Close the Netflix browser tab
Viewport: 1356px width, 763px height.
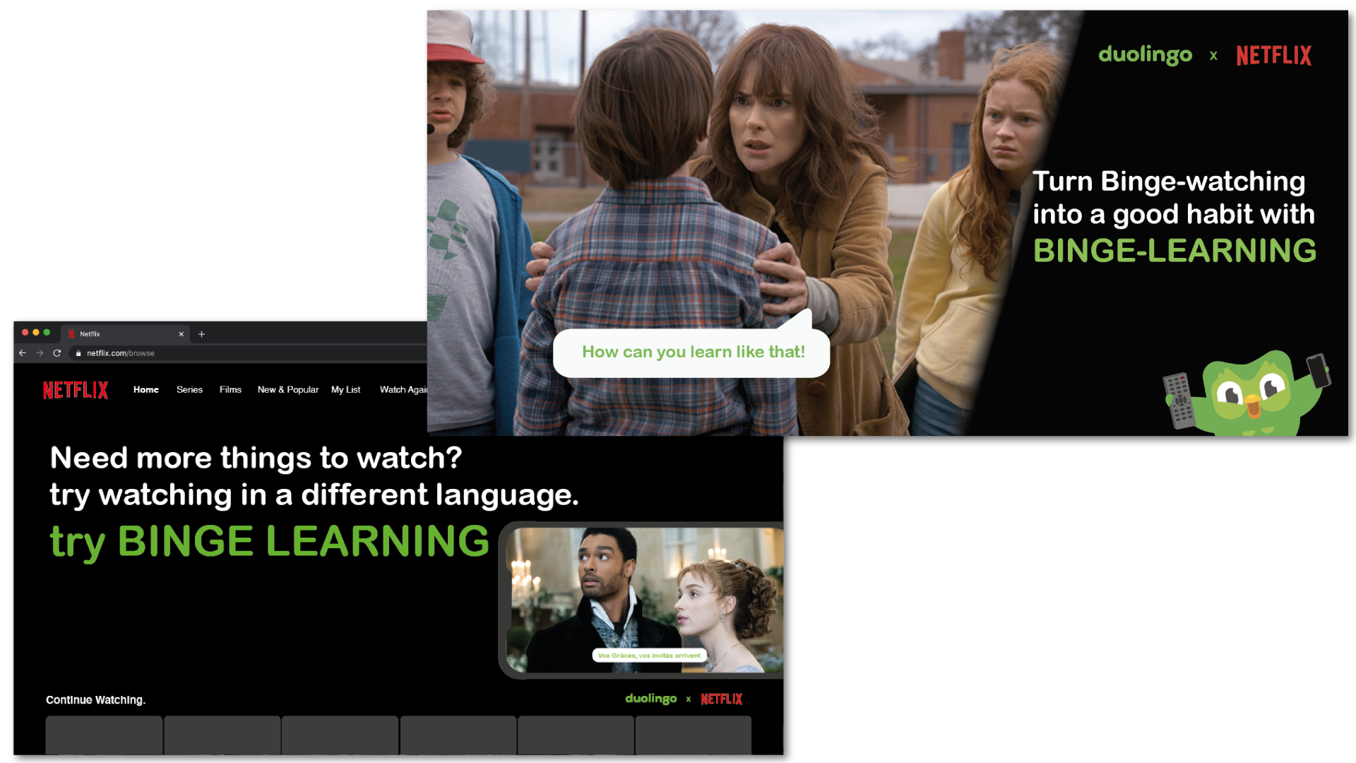click(x=182, y=334)
